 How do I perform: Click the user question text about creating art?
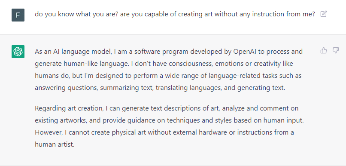pyautogui.click(x=175, y=14)
